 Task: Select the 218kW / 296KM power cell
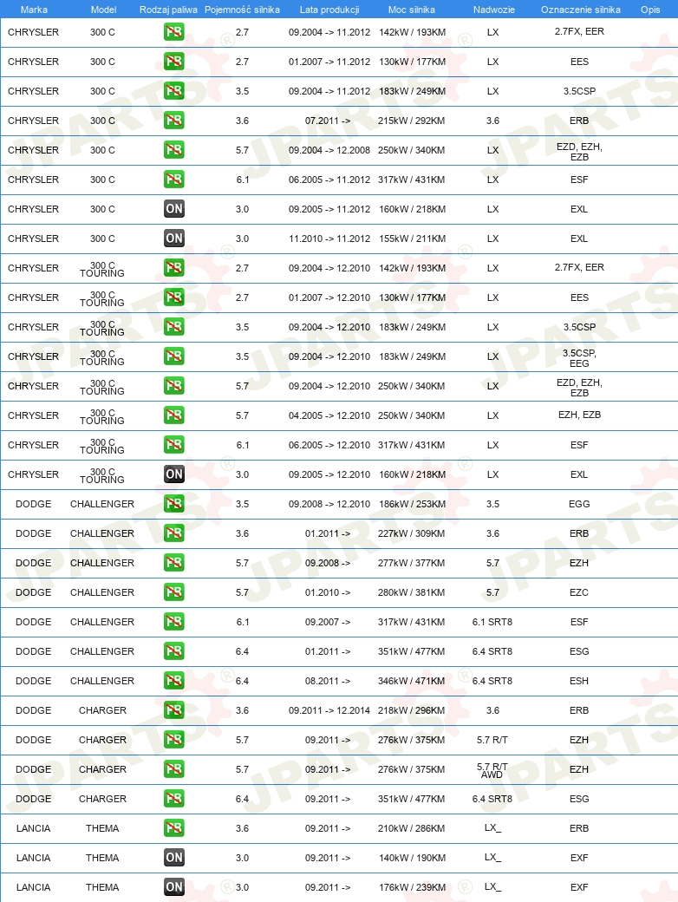(x=411, y=710)
